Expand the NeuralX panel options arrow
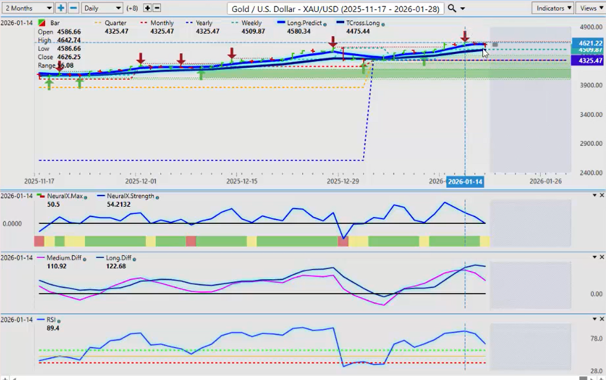Screen dimensions: 606x380 594,195
